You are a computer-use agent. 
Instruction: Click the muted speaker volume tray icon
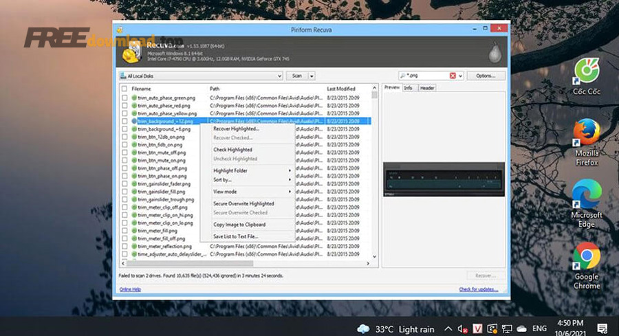tap(463, 328)
